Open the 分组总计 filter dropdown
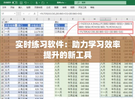Screen dimensions: 135x99 coord(42,25)
